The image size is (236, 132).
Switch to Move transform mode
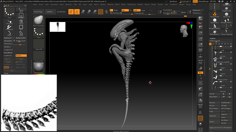[83, 12]
